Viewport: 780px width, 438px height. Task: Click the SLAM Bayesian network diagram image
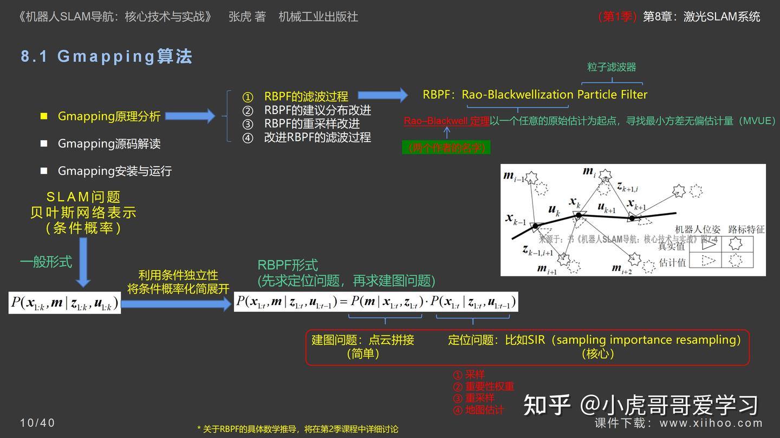[x=633, y=220]
